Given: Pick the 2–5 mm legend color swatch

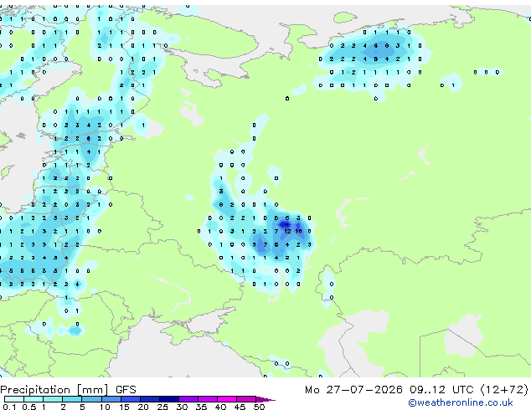Looking at the screenshot, I should pos(72,399).
